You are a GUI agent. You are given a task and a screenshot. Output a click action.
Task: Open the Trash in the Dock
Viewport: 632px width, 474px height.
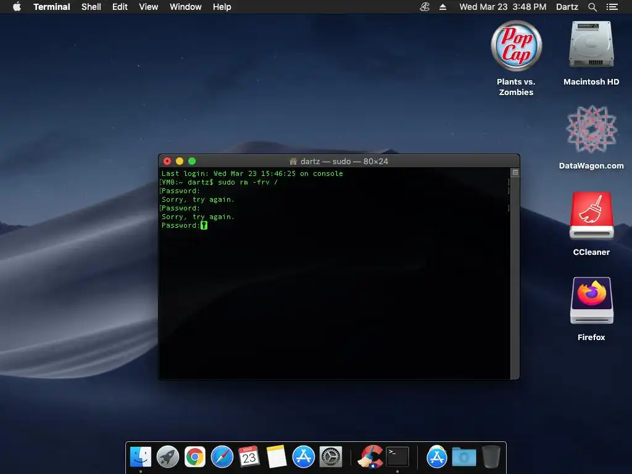pyautogui.click(x=491, y=457)
